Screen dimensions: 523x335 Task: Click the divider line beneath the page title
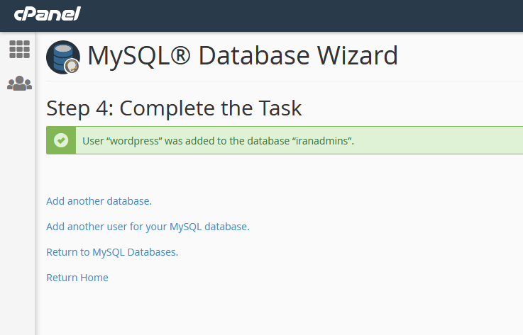(285, 81)
